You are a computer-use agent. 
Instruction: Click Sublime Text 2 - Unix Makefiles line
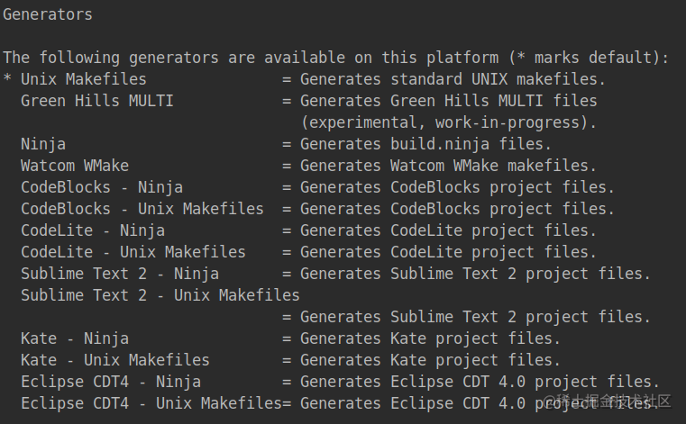coord(160,295)
